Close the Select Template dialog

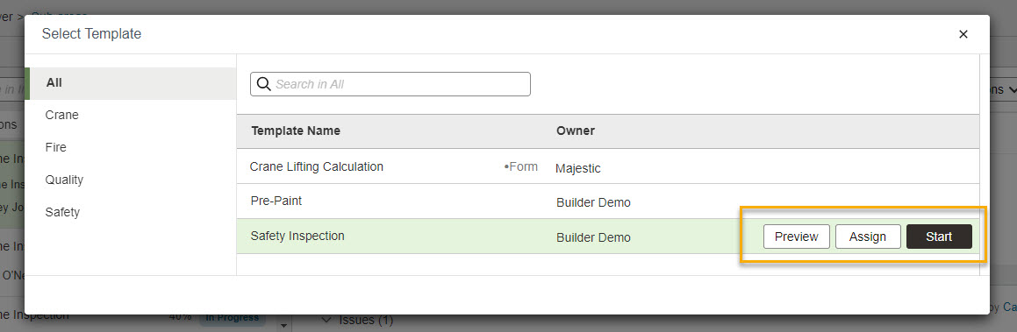point(963,34)
